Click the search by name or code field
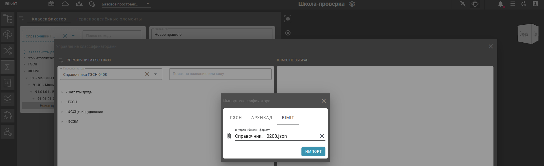544x166 pixels. tap(220, 74)
